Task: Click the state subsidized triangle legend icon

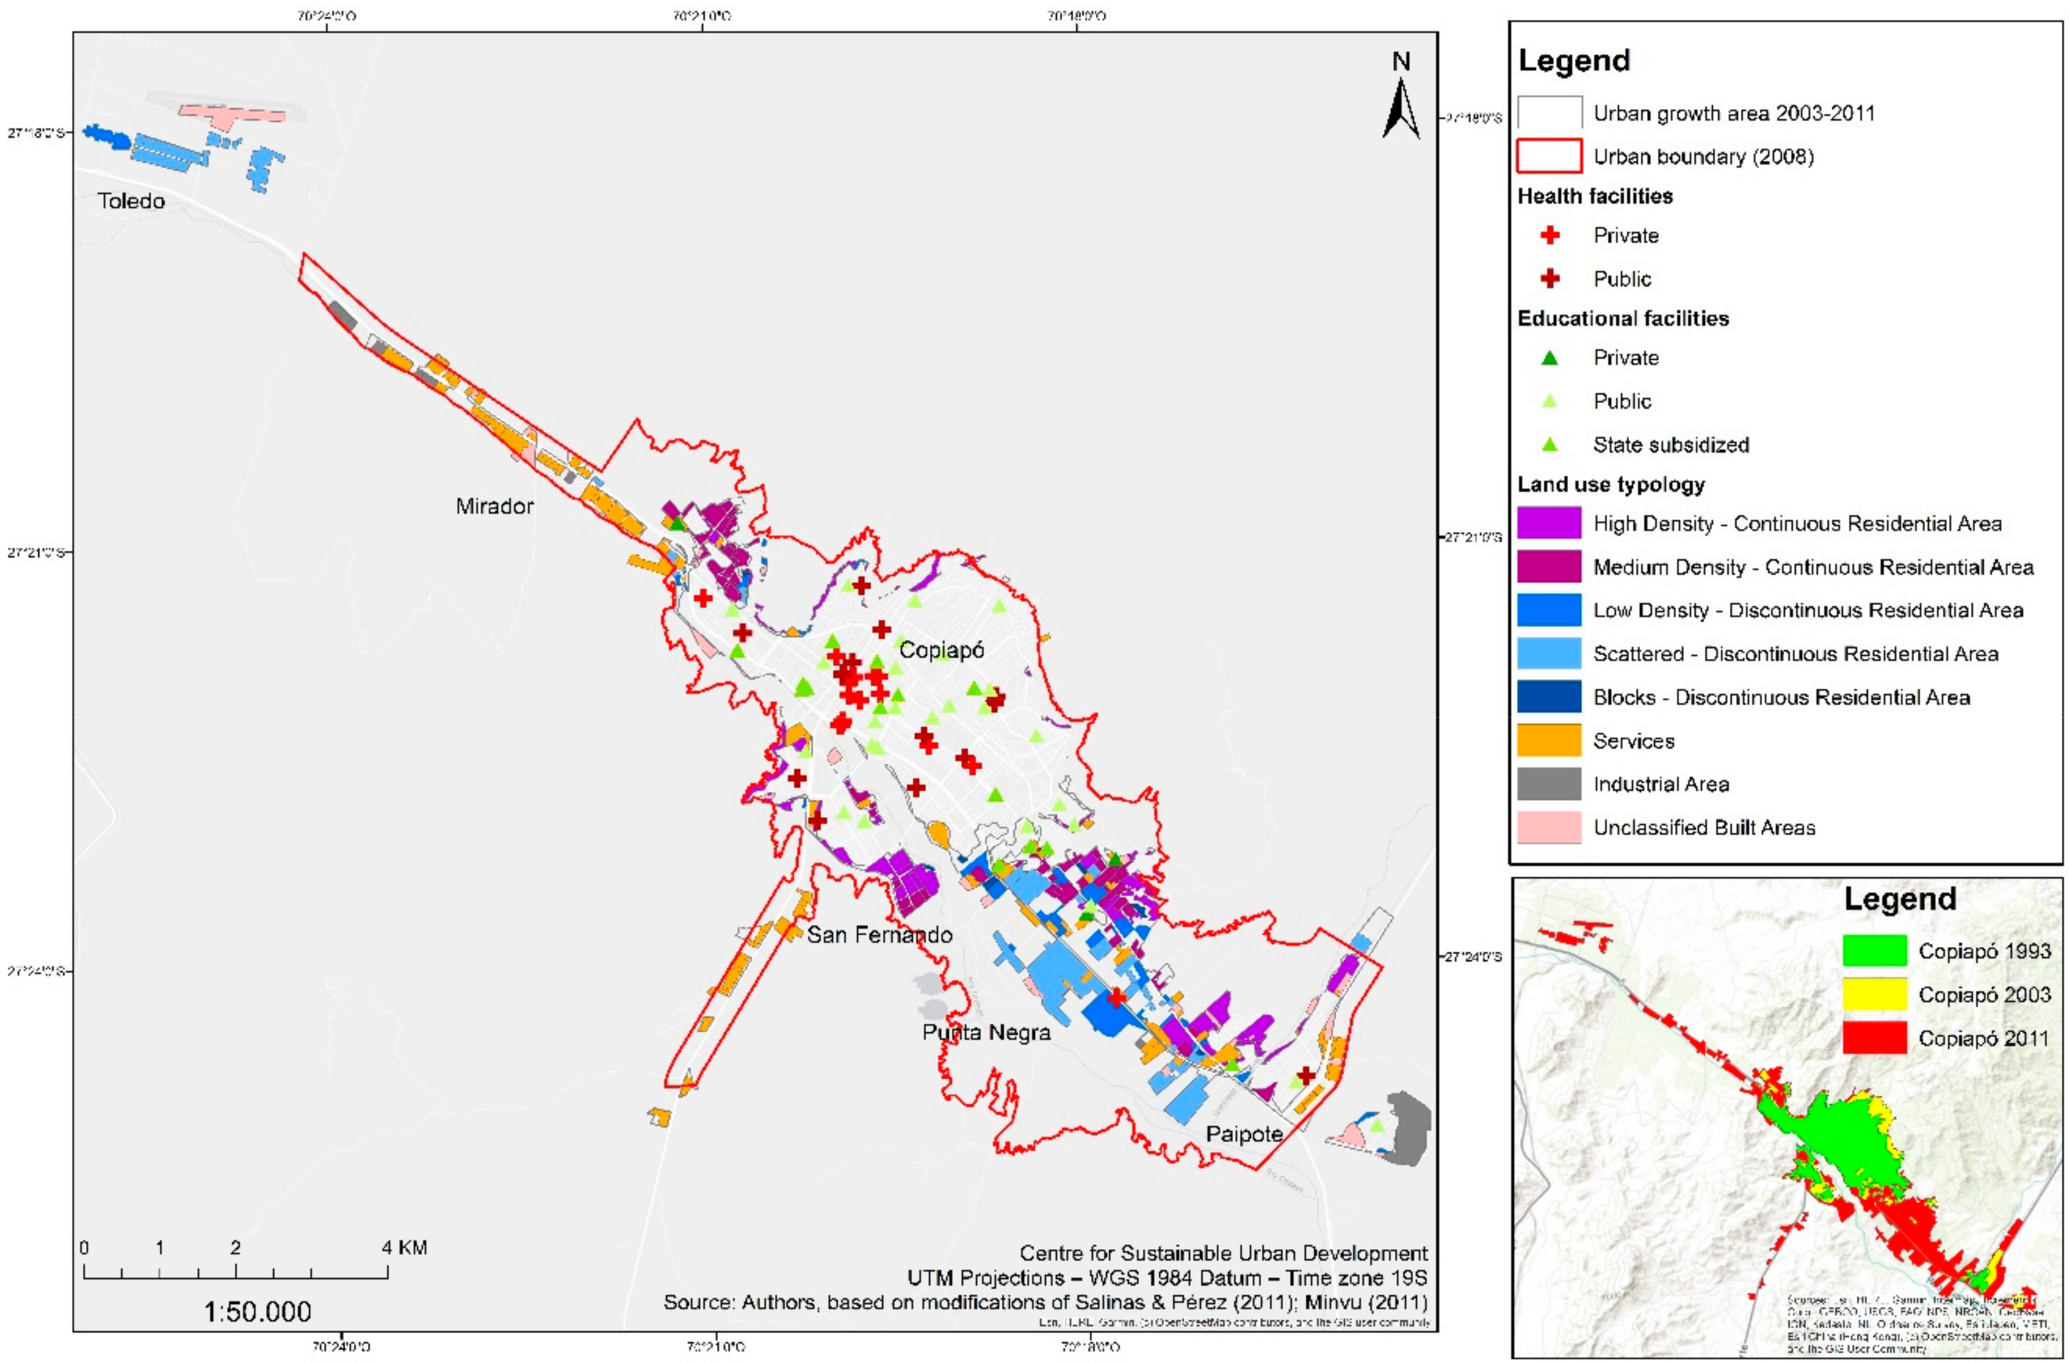Action: coord(1550,445)
